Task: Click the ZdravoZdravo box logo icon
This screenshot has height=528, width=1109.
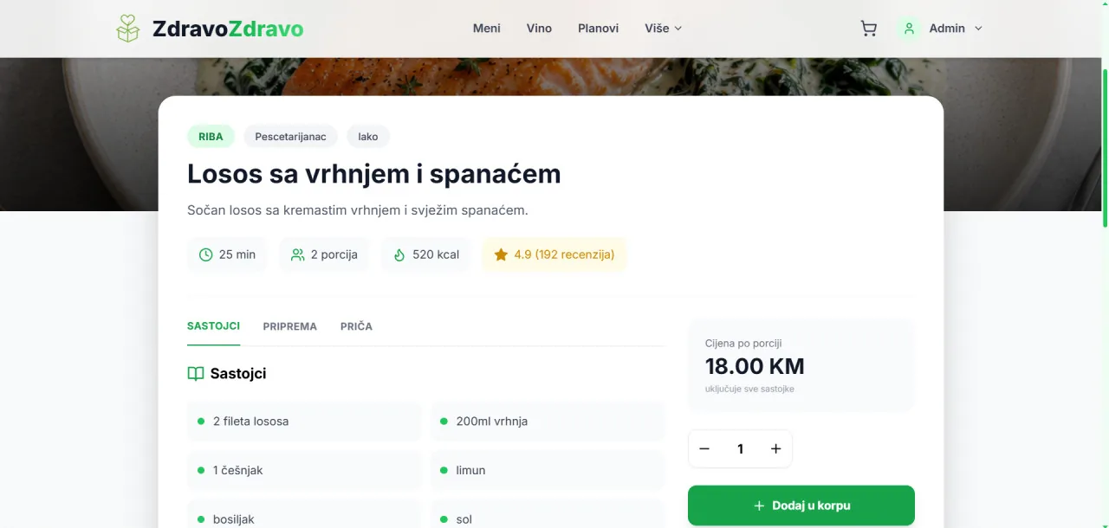Action: tap(128, 29)
